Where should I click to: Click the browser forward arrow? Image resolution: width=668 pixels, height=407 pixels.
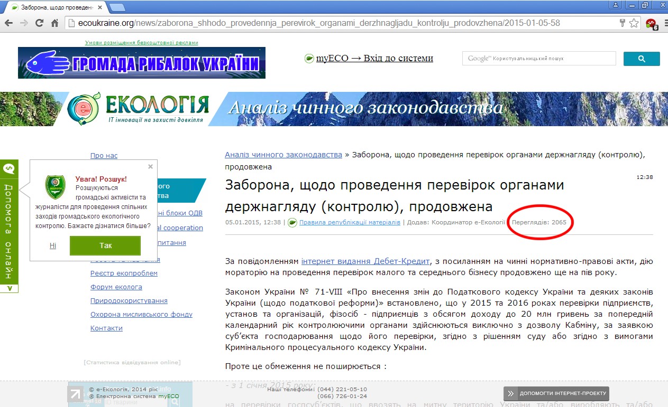[24, 23]
